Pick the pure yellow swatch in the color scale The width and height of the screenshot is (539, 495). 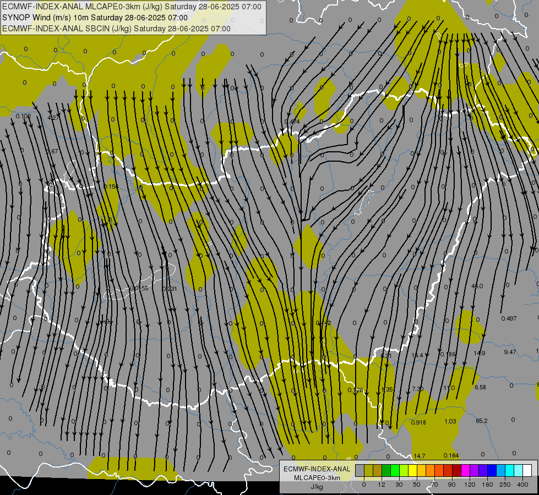(x=412, y=471)
